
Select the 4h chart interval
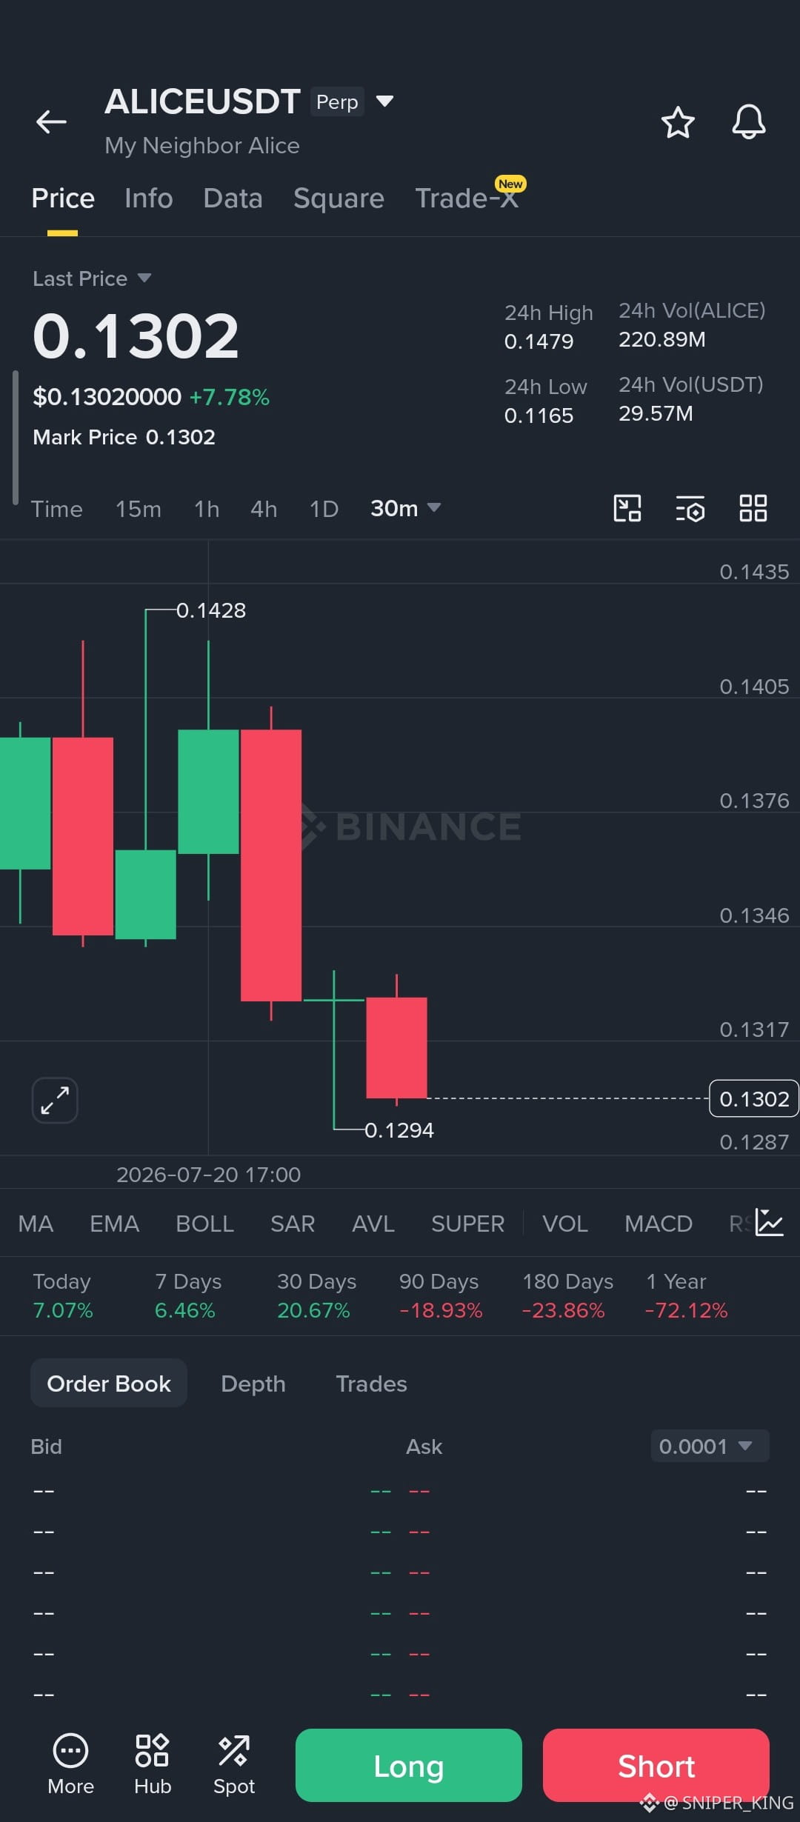264,509
